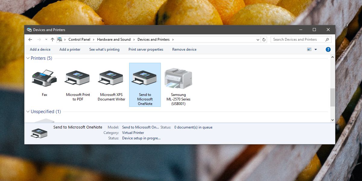Open Print server properties
Image resolution: width=362 pixels, height=181 pixels.
click(146, 49)
